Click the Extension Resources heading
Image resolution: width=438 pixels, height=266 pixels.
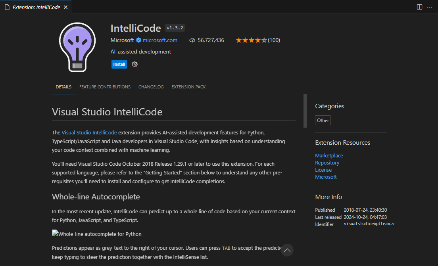(342, 143)
